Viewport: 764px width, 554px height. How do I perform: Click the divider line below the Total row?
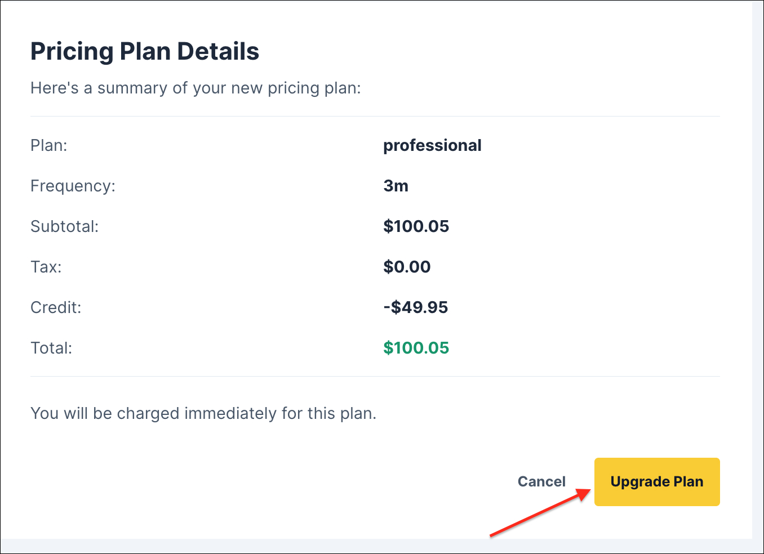[375, 377]
